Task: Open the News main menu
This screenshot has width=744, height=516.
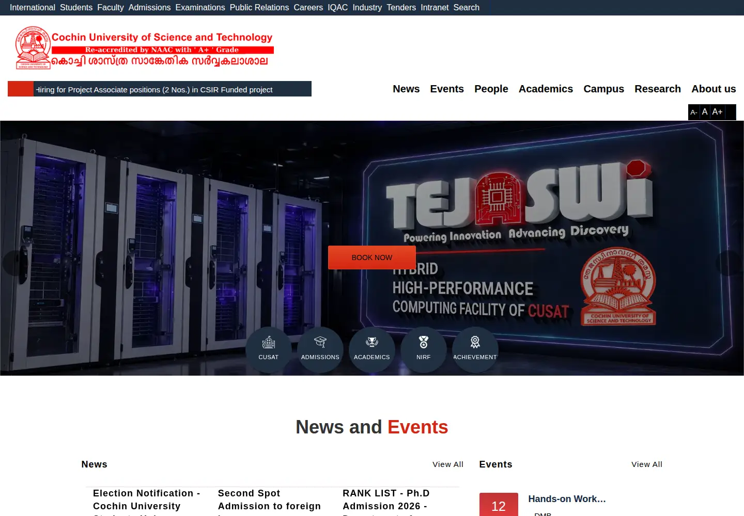Action: click(x=406, y=89)
